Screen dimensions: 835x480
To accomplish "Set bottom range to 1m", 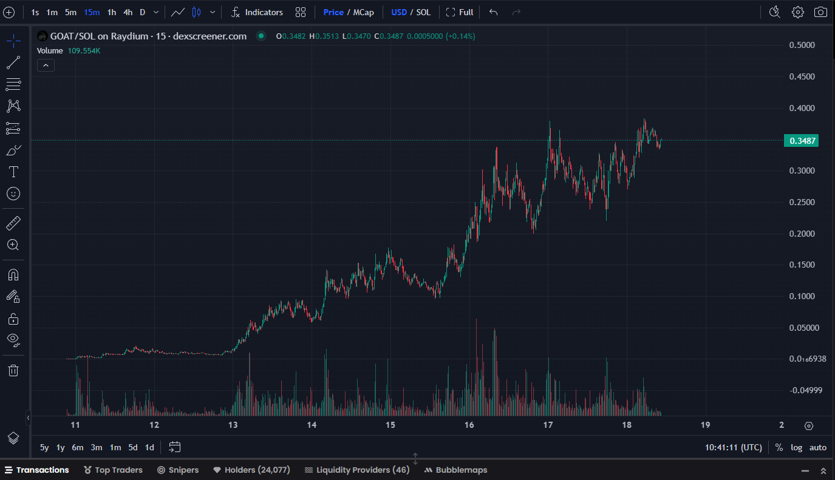I will [x=115, y=448].
